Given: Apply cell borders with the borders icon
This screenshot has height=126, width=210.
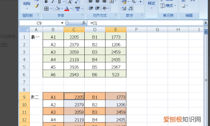Looking at the screenshot, I should pos(46,9).
